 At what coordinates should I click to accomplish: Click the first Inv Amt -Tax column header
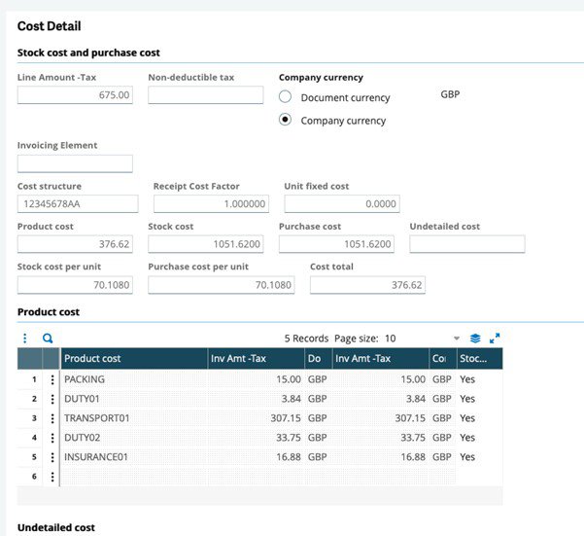pyautogui.click(x=256, y=359)
